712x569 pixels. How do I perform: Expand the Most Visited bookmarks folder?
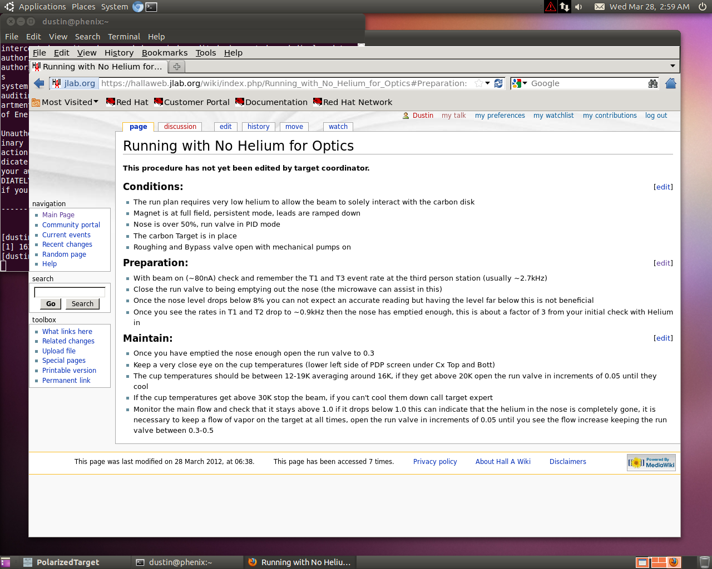(65, 102)
